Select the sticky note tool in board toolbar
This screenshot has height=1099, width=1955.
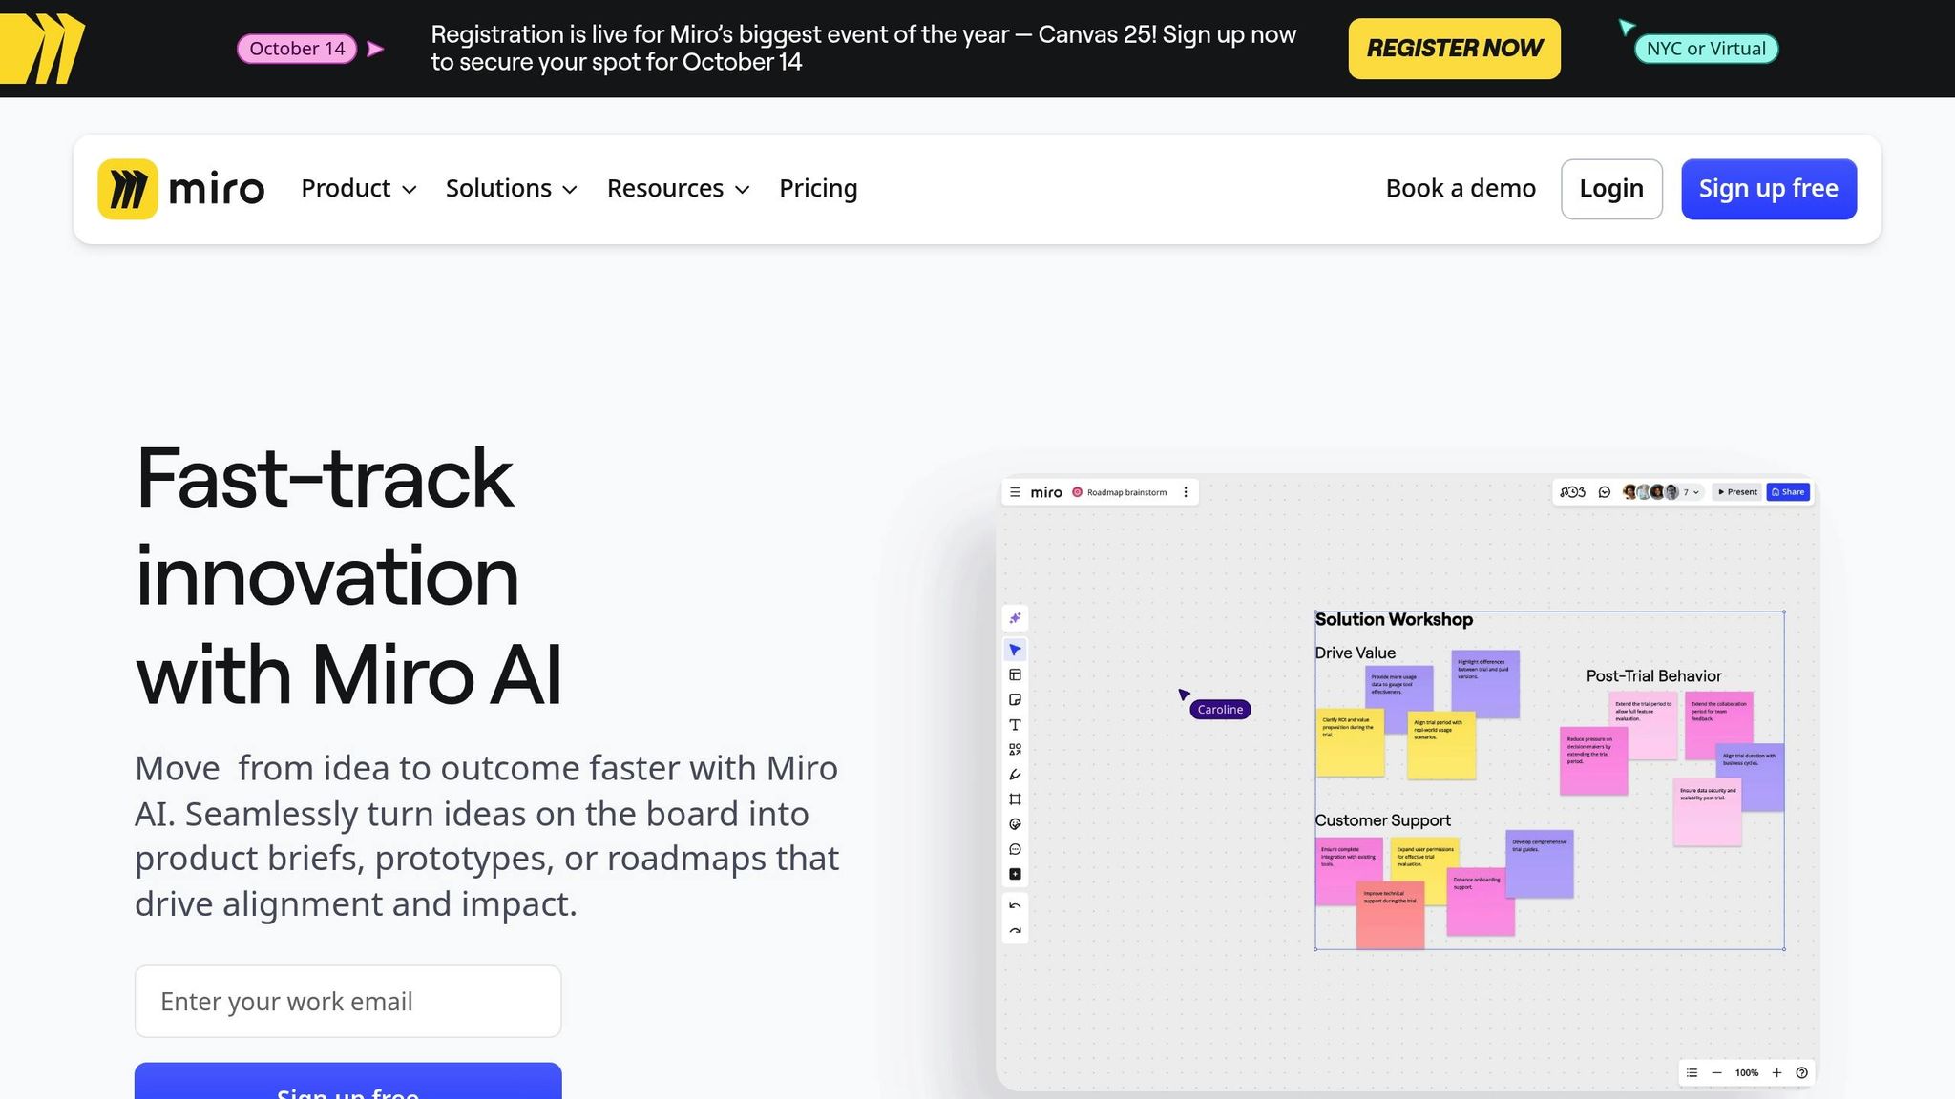(x=1015, y=700)
